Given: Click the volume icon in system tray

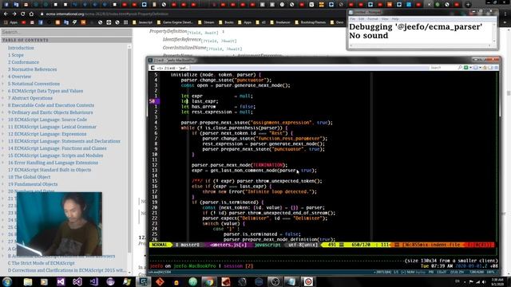Looking at the screenshot, I should (x=484, y=281).
